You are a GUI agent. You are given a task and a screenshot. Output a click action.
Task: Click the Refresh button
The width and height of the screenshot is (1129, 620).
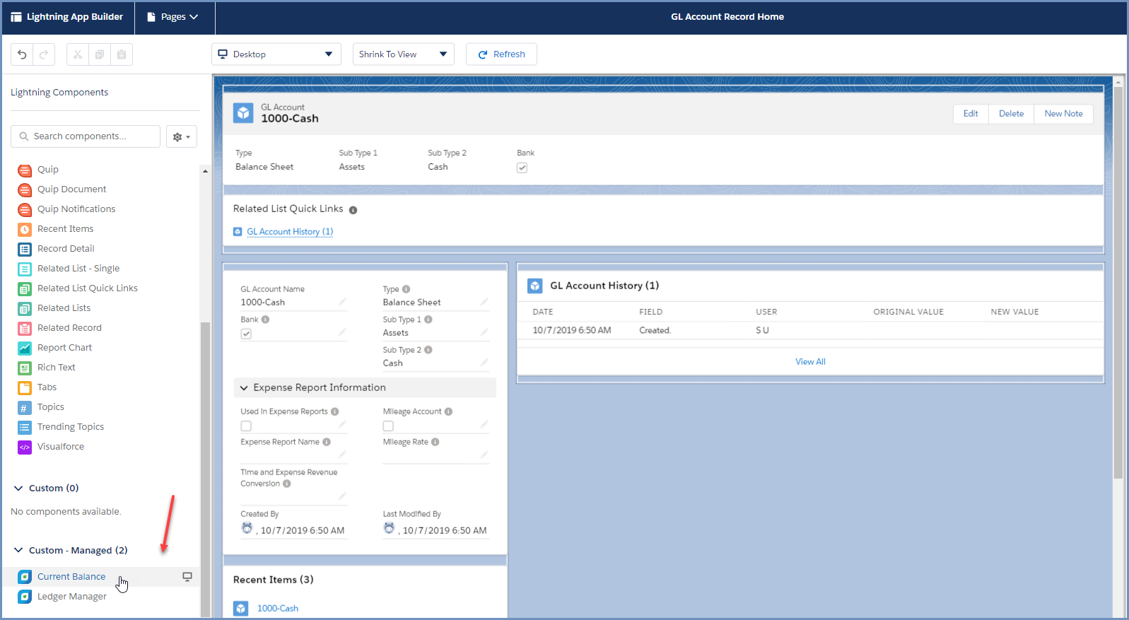pyautogui.click(x=501, y=54)
